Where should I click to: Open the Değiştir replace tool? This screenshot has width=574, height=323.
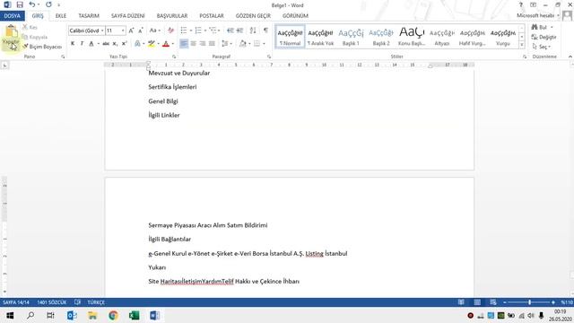point(544,37)
